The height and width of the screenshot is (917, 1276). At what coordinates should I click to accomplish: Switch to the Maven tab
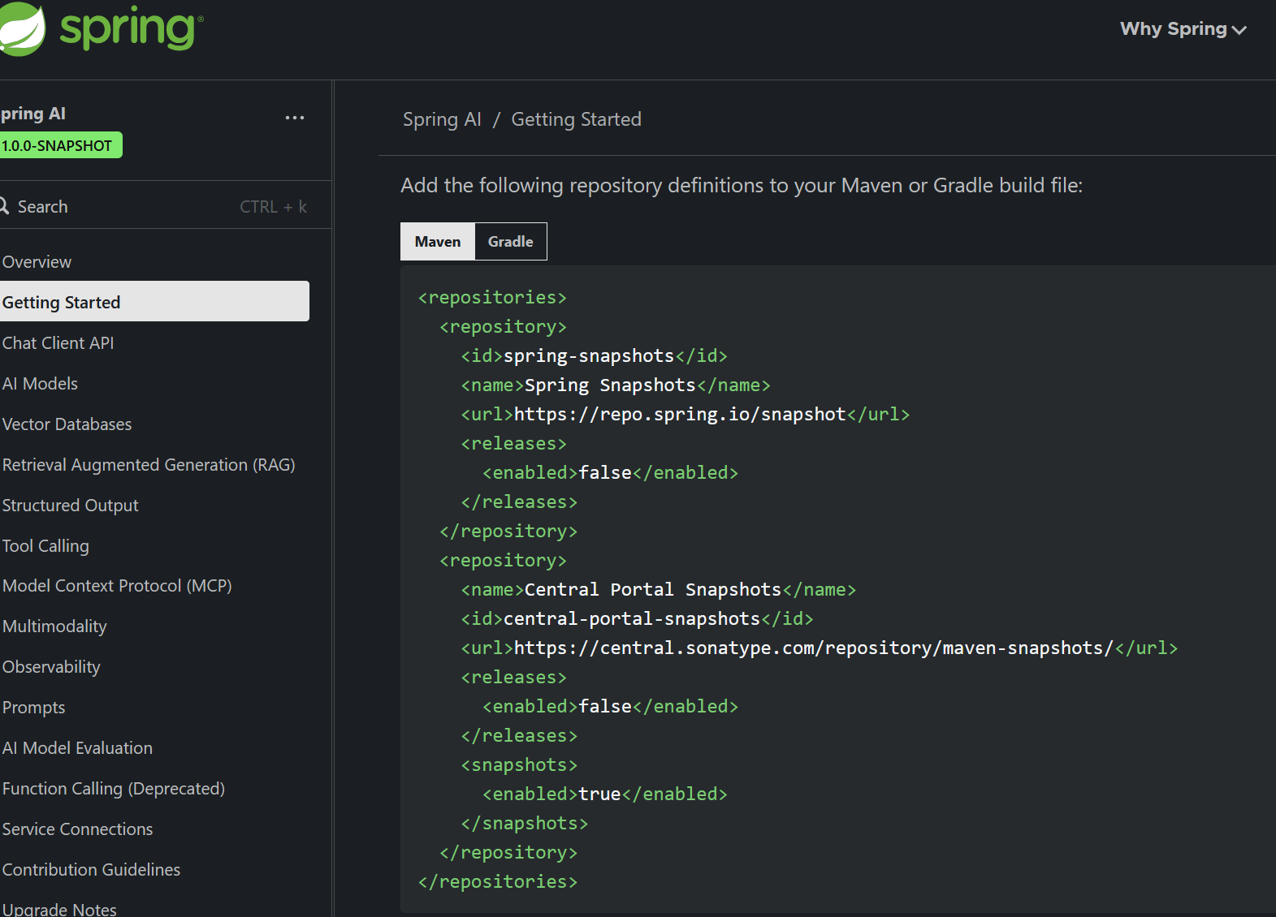tap(438, 241)
